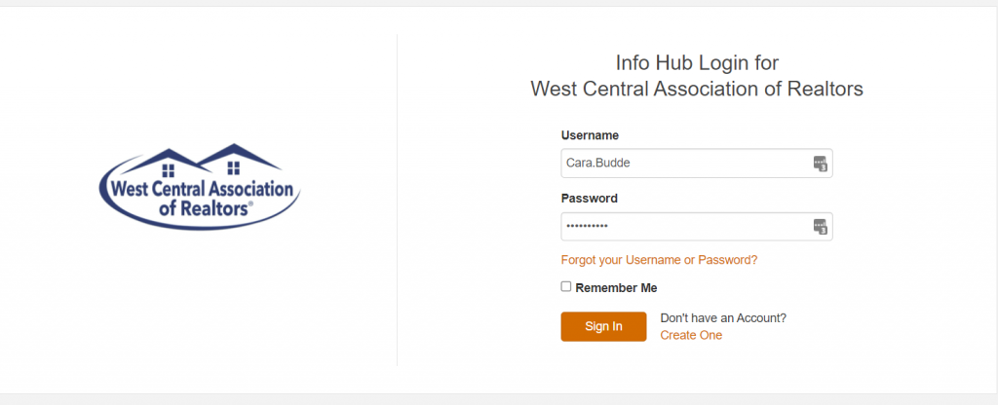
Task: Click the 'Don't have an Account?' text
Action: click(x=723, y=318)
